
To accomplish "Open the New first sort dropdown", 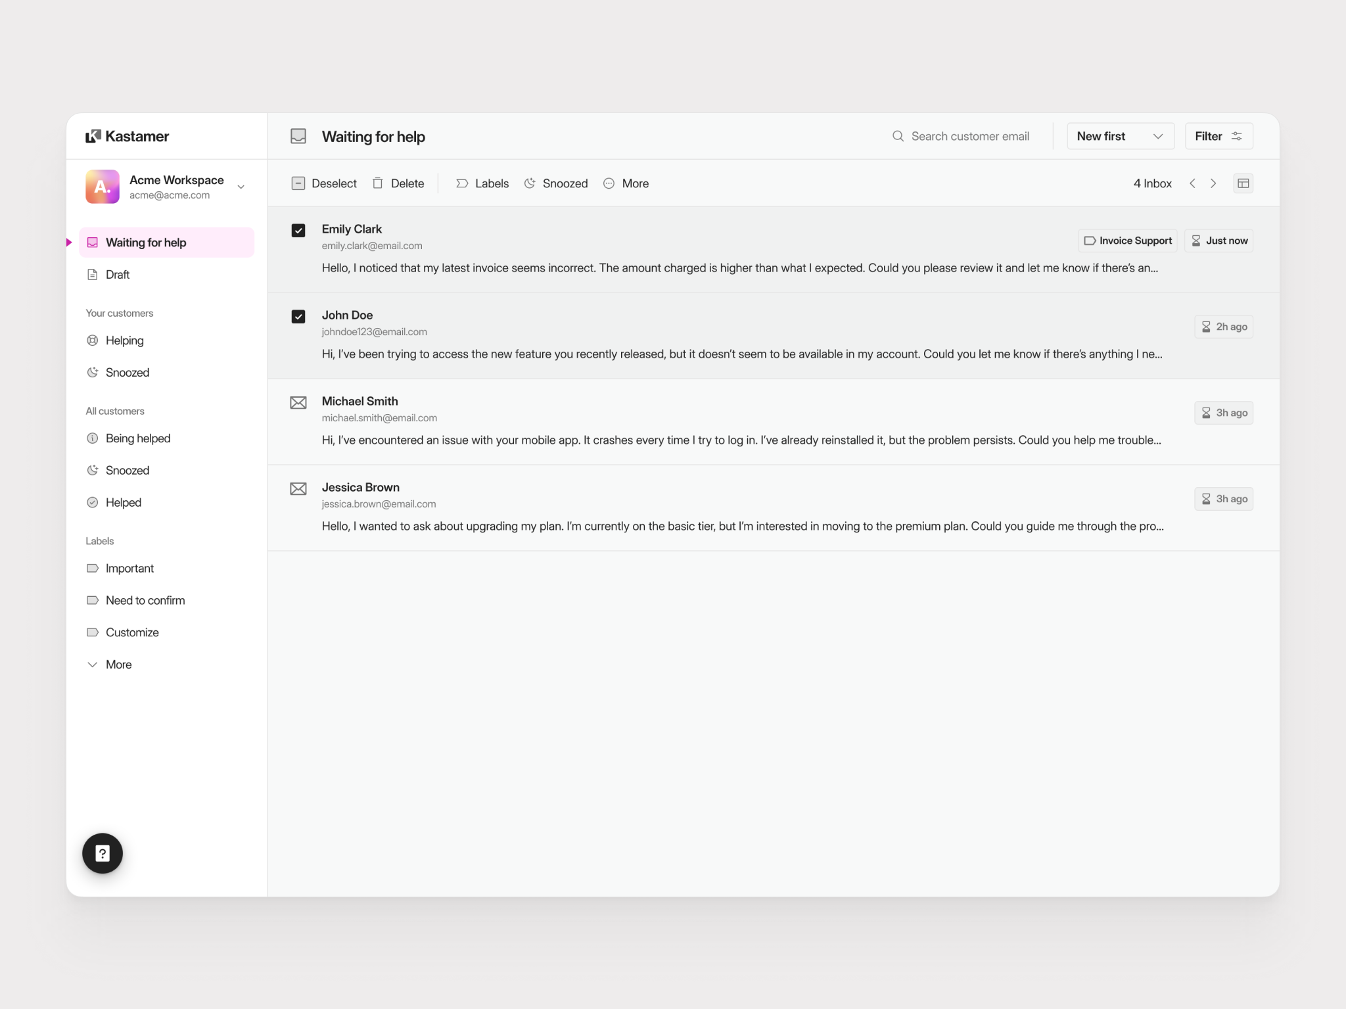I will point(1120,136).
